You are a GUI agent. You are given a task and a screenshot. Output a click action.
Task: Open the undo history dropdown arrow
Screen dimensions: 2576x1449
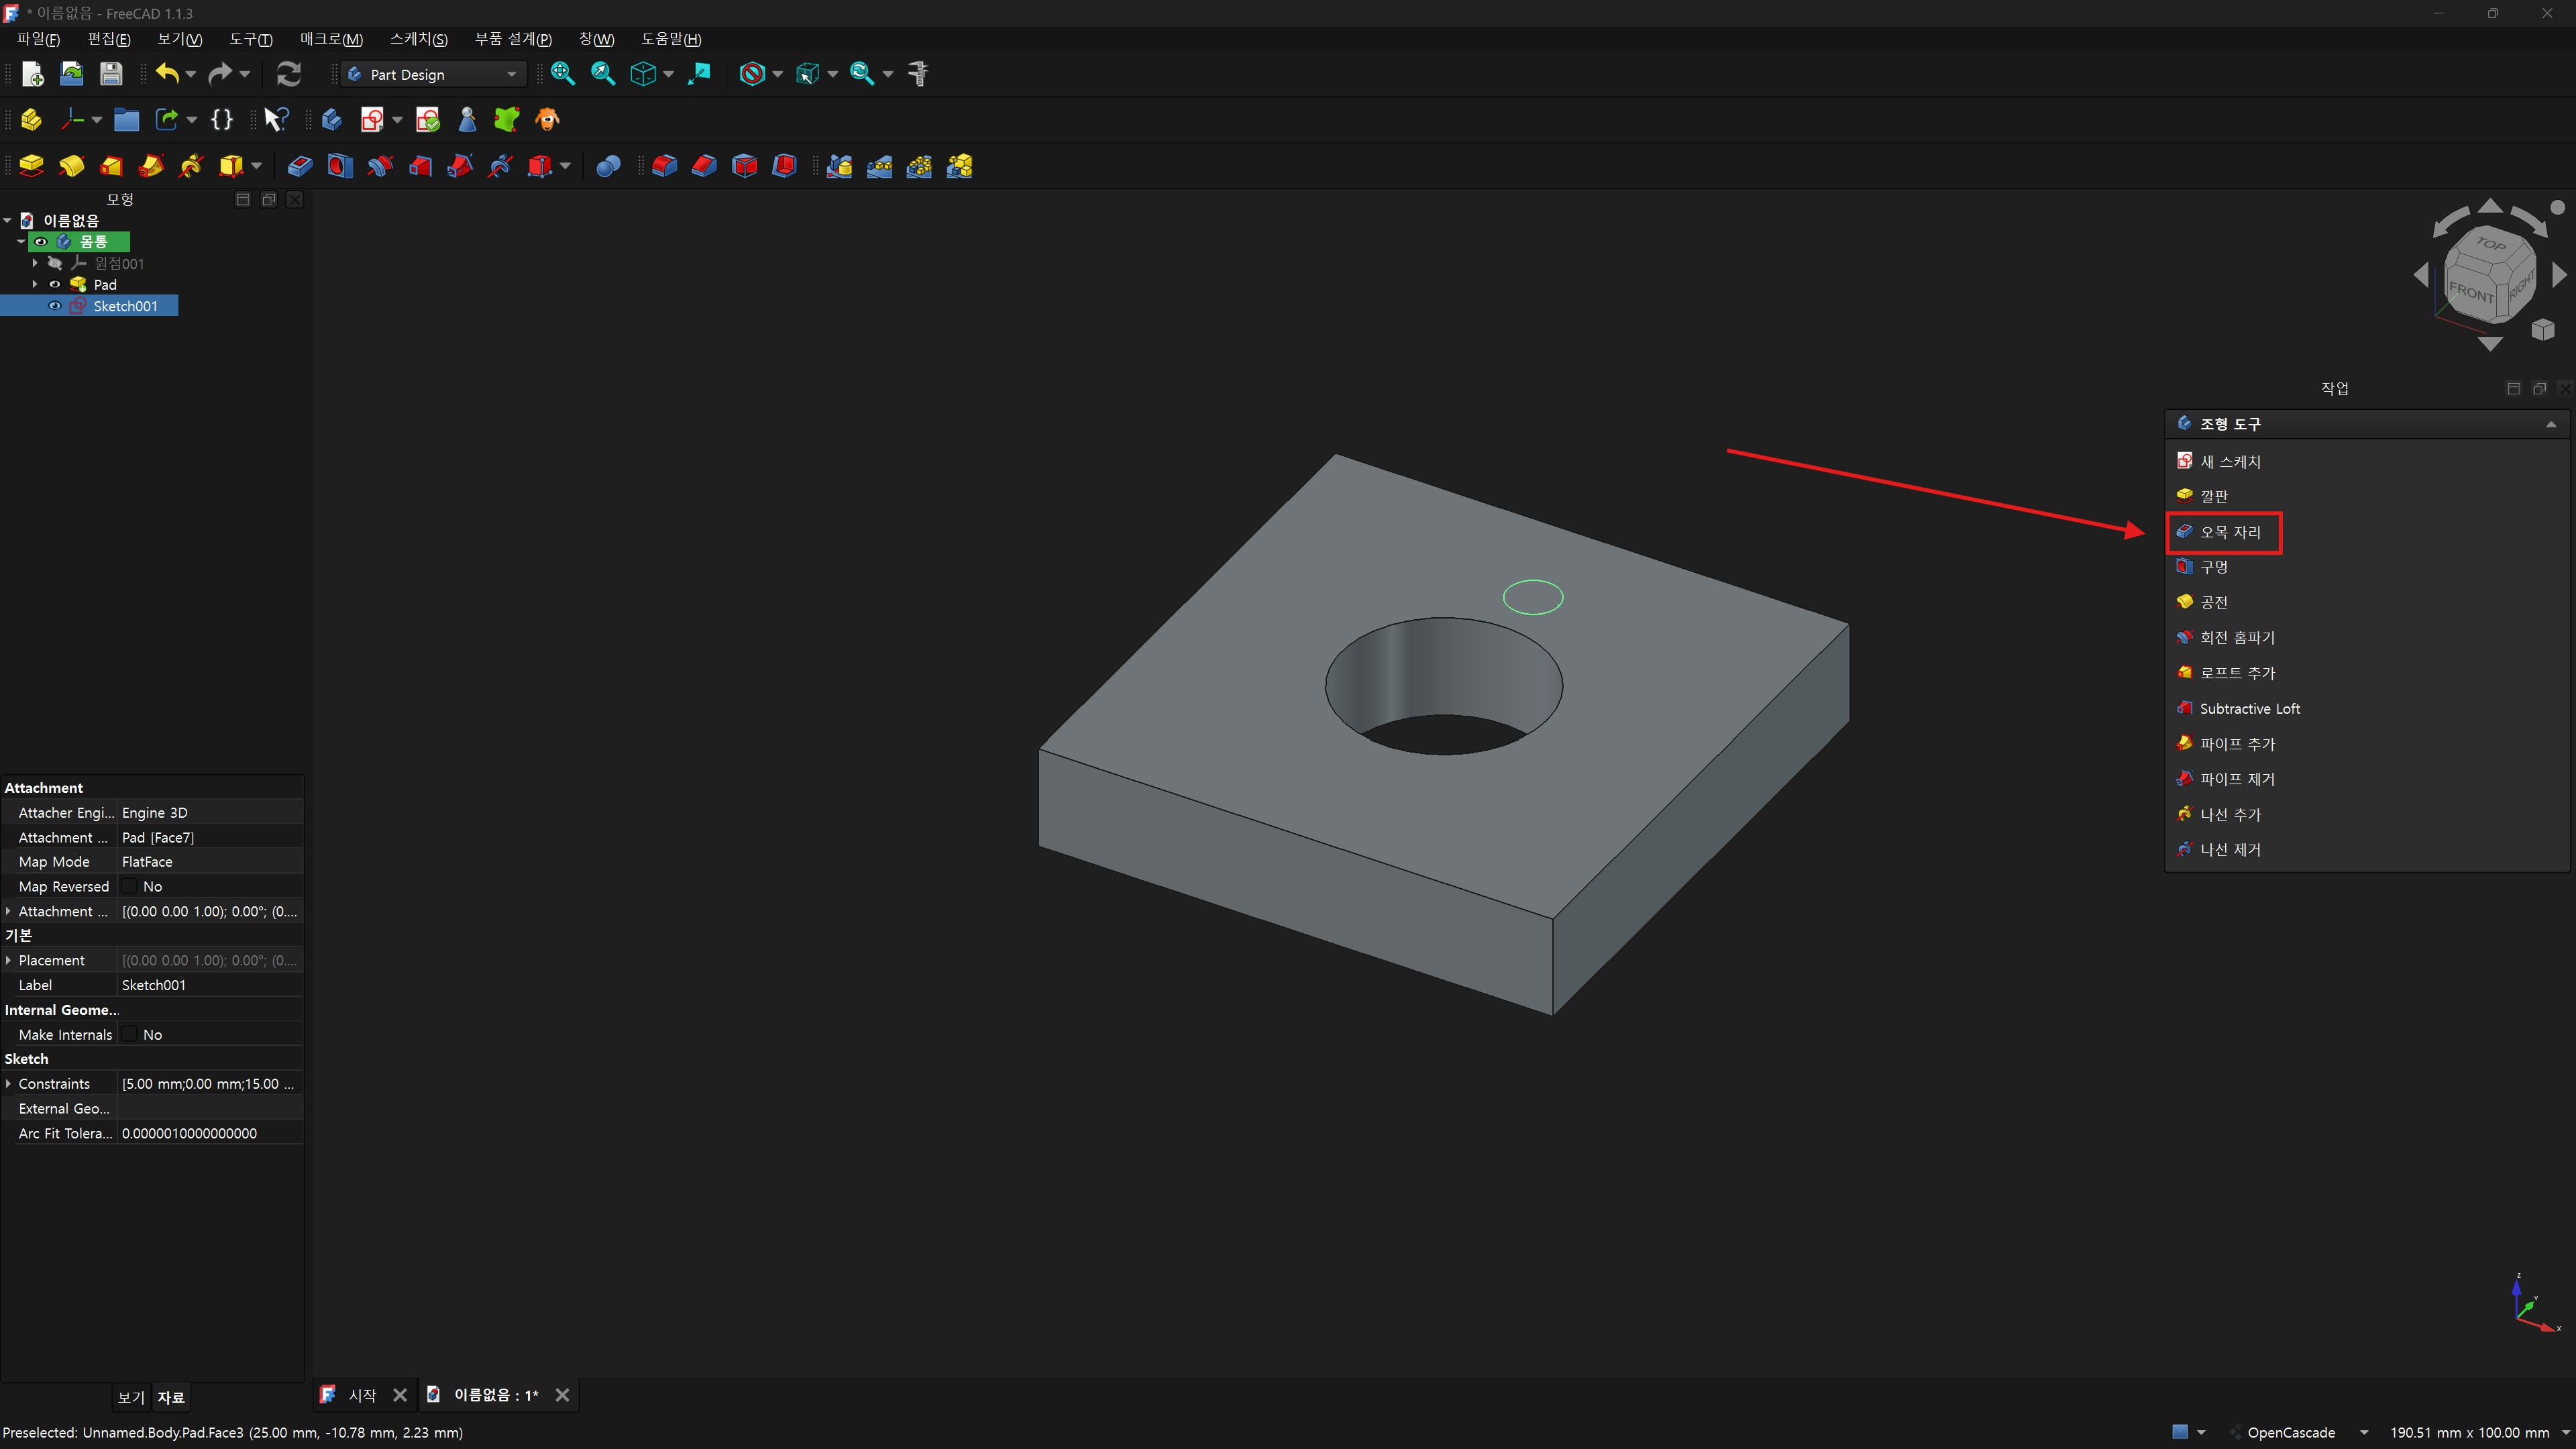pos(191,74)
